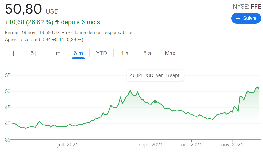Open the Clause de non-responsabilité link
The height and width of the screenshot is (153, 263).
click(x=102, y=33)
